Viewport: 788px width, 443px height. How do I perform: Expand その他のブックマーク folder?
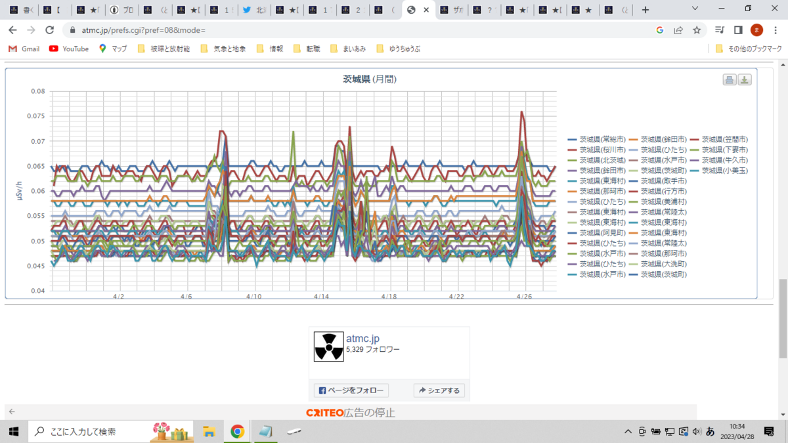coord(749,49)
